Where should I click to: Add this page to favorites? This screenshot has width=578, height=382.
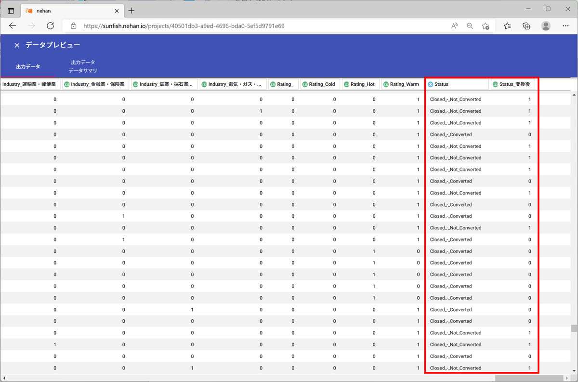coord(486,26)
